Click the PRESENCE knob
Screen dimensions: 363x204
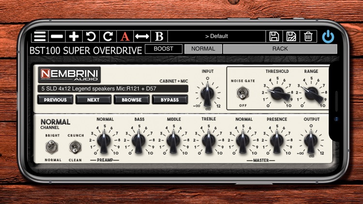tap(277, 141)
